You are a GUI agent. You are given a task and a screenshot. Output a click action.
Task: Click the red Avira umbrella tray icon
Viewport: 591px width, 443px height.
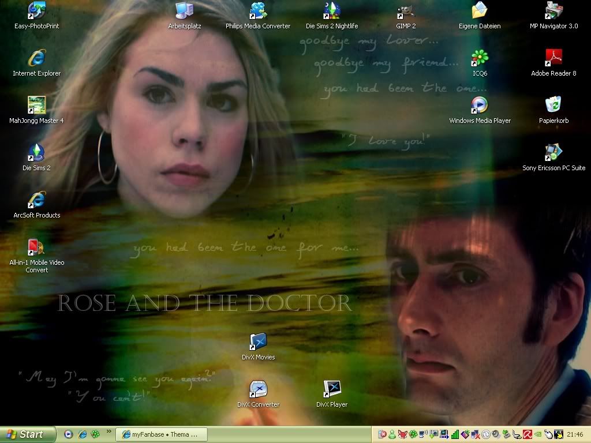coord(528,434)
